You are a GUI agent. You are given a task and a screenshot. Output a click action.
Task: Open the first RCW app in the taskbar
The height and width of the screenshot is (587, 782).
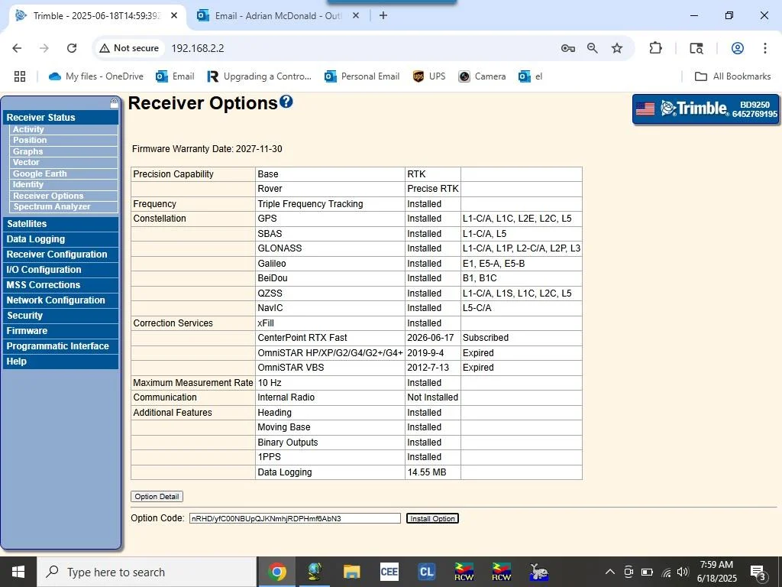pyautogui.click(x=464, y=572)
